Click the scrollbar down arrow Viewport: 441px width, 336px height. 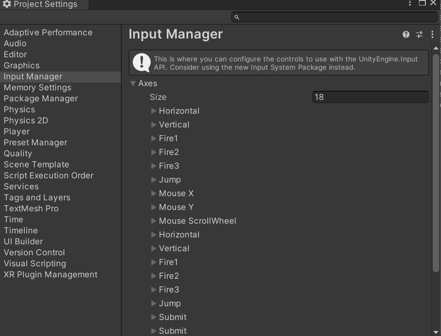click(x=436, y=332)
